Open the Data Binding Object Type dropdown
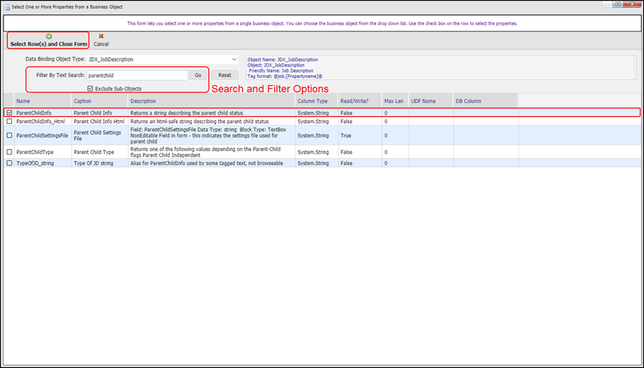644x368 pixels. coord(234,59)
